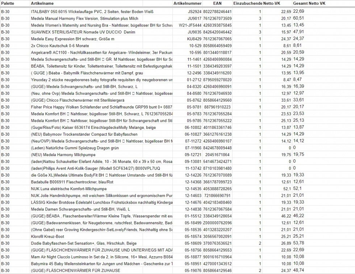Select Fisher Price Happy Wolken cell
Image resolution: width=355 pixels, height=274 pixels.
[102, 107]
